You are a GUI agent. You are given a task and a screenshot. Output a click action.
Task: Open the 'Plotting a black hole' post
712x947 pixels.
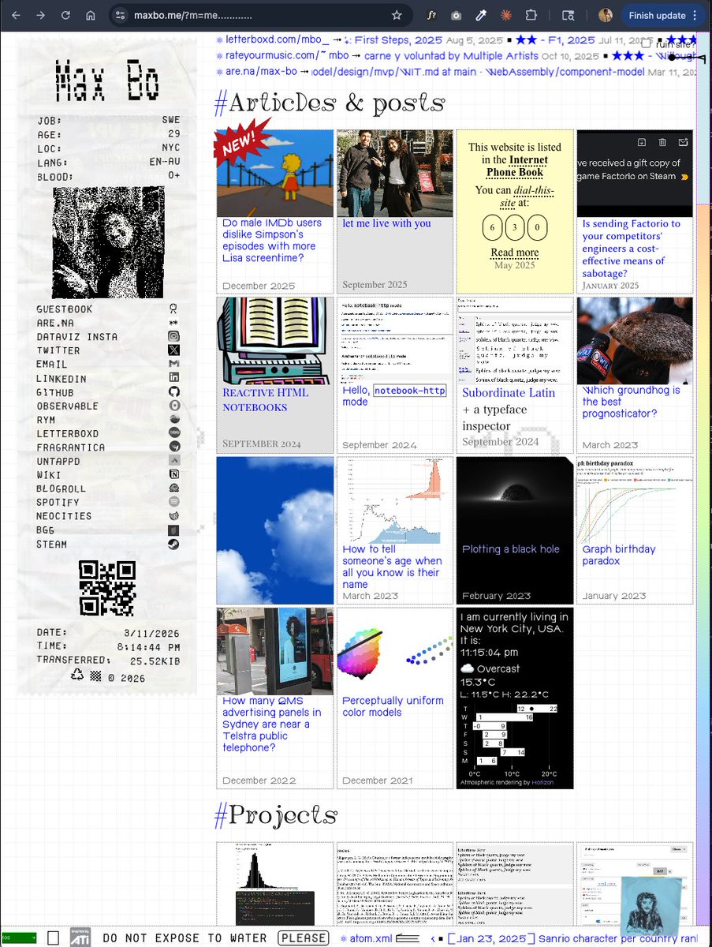pos(511,549)
